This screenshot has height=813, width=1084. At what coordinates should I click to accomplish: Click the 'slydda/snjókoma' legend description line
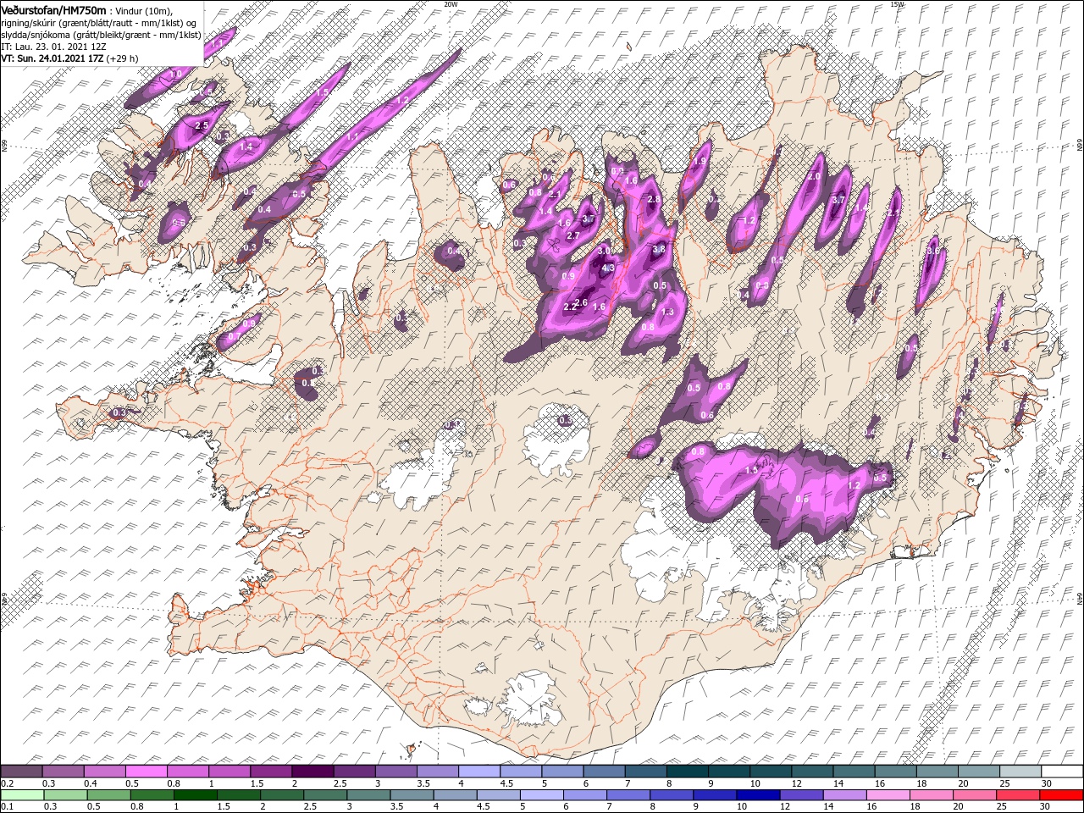click(x=101, y=35)
